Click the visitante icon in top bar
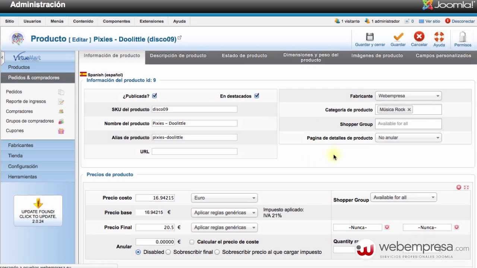Screen dimensions: 477x268 coord(337,21)
